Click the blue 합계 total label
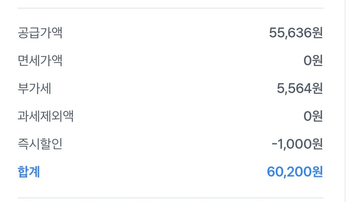The image size is (346, 202). [29, 172]
